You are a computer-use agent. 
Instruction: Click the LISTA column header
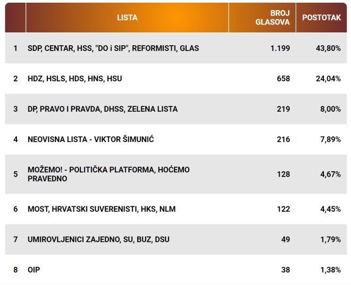pyautogui.click(x=127, y=18)
